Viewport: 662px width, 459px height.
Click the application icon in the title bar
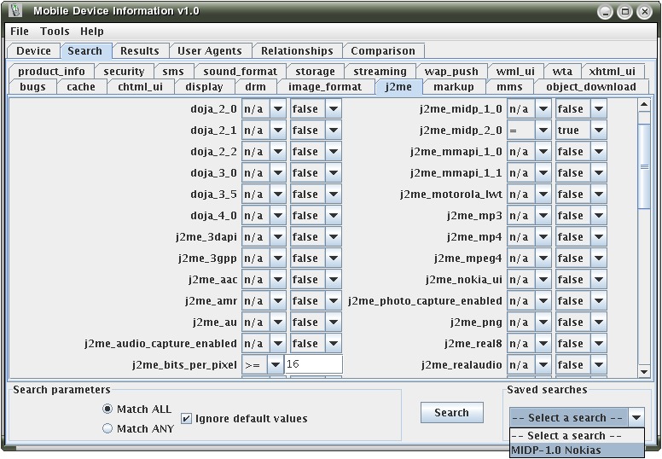[x=15, y=11]
